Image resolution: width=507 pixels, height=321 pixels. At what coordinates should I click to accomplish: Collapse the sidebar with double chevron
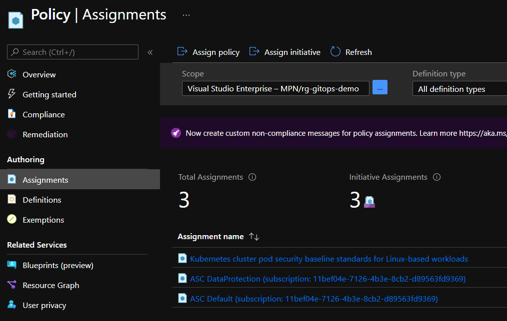point(150,52)
